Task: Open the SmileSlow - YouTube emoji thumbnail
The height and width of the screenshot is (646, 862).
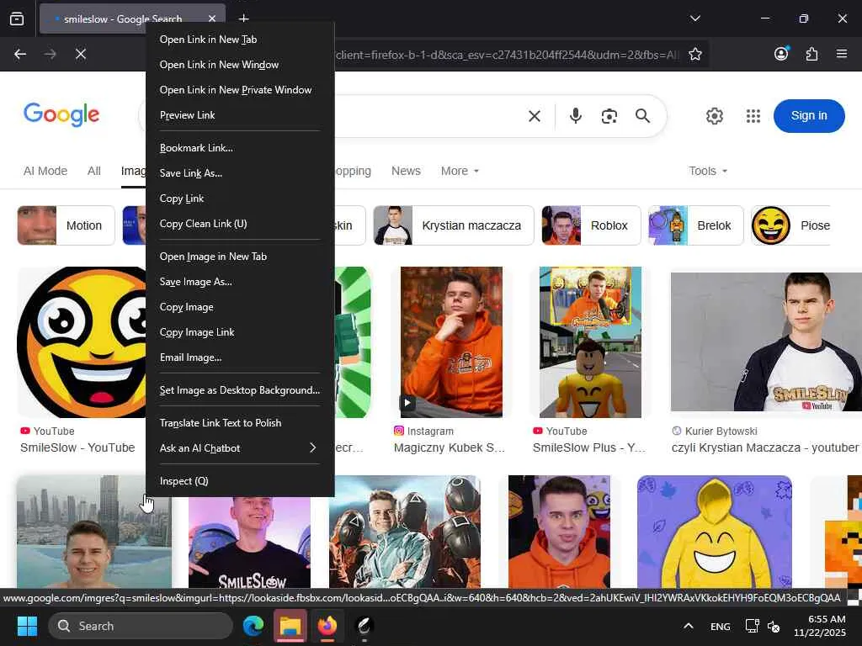Action: [82, 342]
